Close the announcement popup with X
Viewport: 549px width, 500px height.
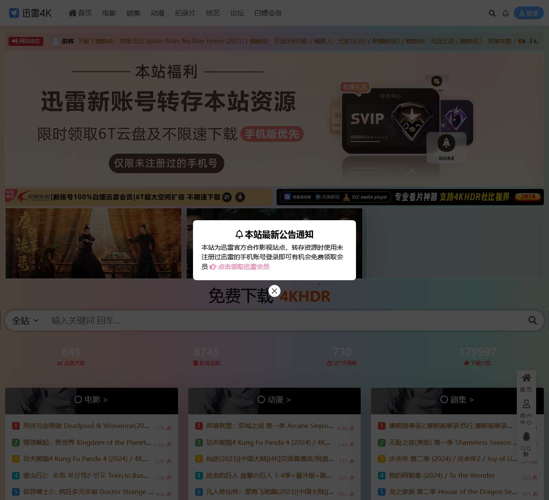point(274,291)
